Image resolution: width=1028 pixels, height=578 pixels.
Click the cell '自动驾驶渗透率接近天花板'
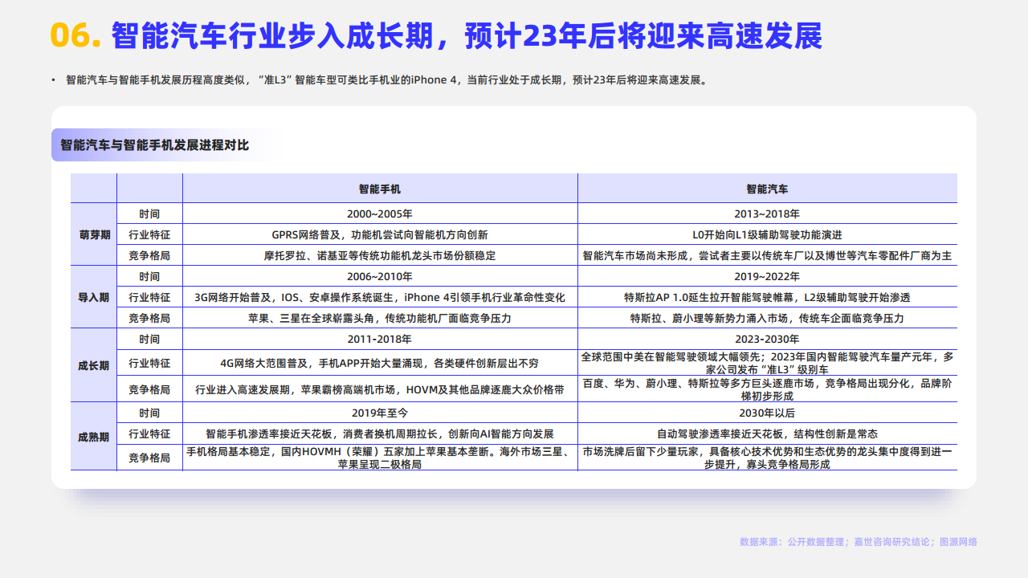[767, 434]
